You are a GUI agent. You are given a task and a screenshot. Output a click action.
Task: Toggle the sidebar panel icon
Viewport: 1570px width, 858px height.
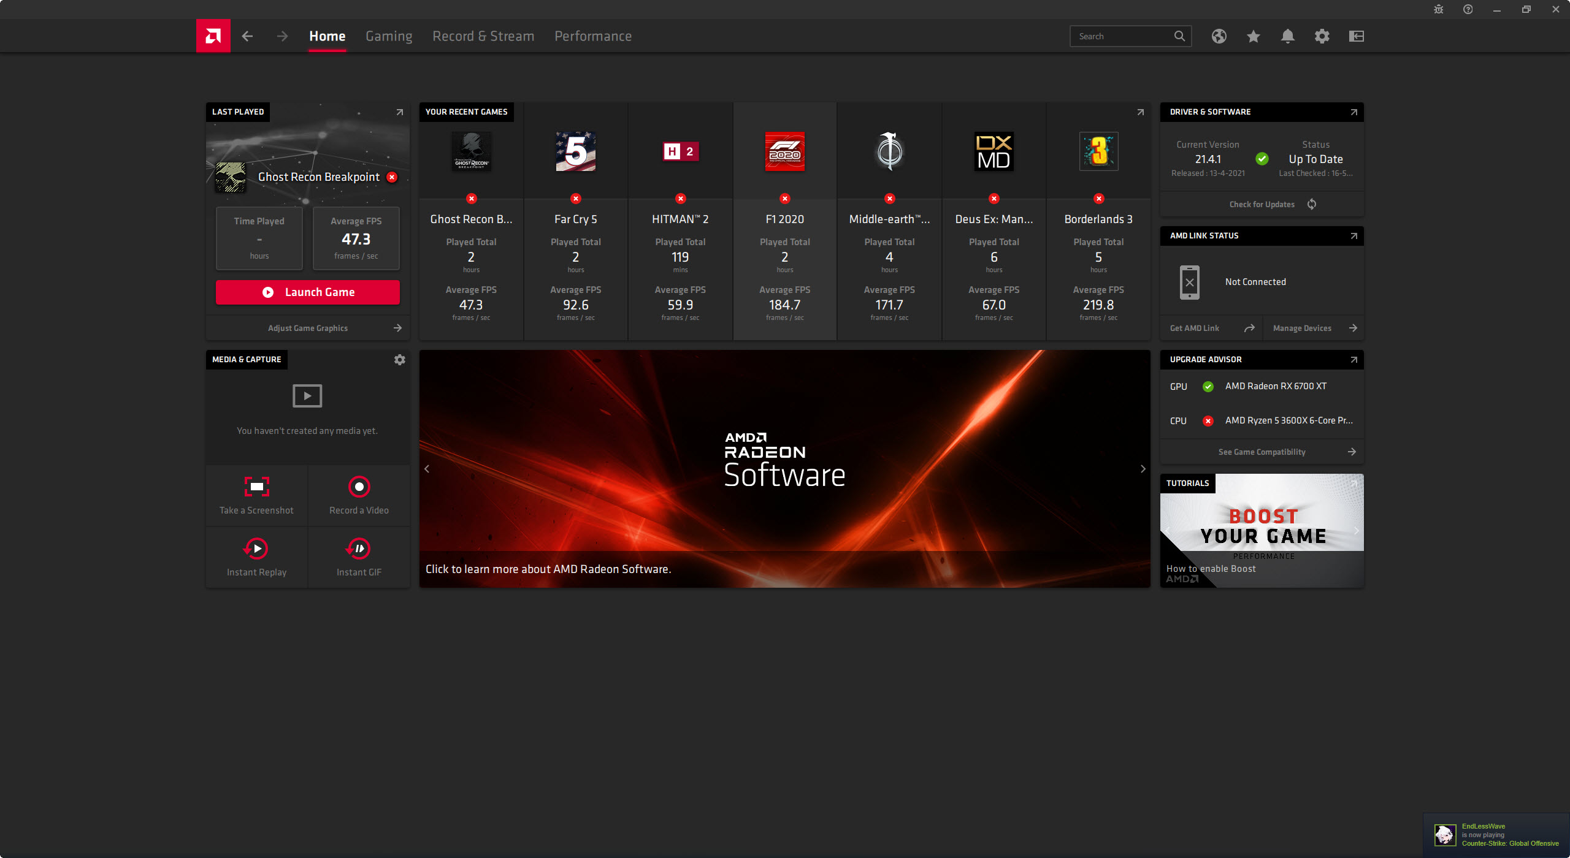pyautogui.click(x=1357, y=36)
